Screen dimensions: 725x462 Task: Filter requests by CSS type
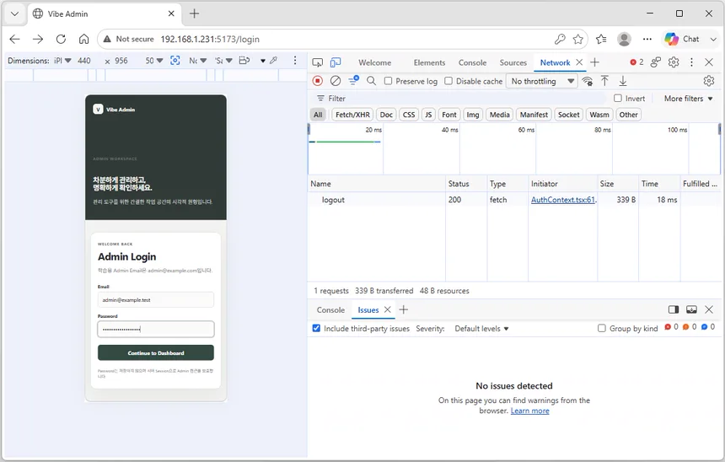[x=409, y=115]
